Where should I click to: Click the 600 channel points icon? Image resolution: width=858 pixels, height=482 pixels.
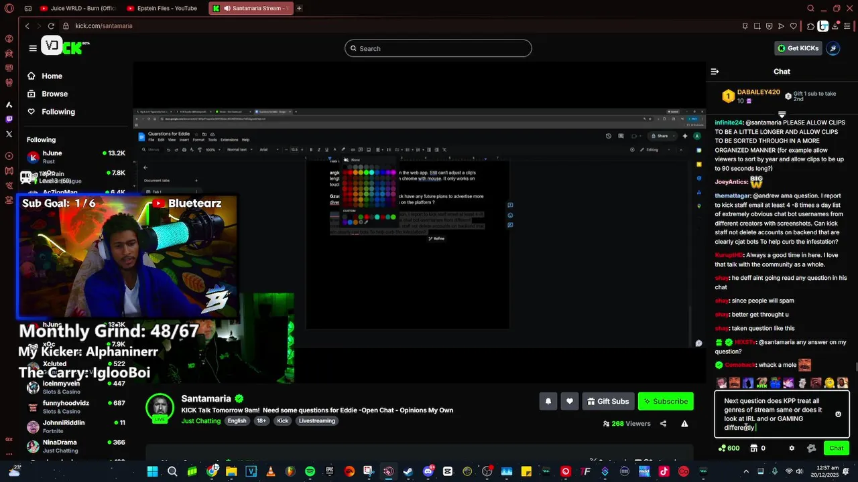click(728, 448)
